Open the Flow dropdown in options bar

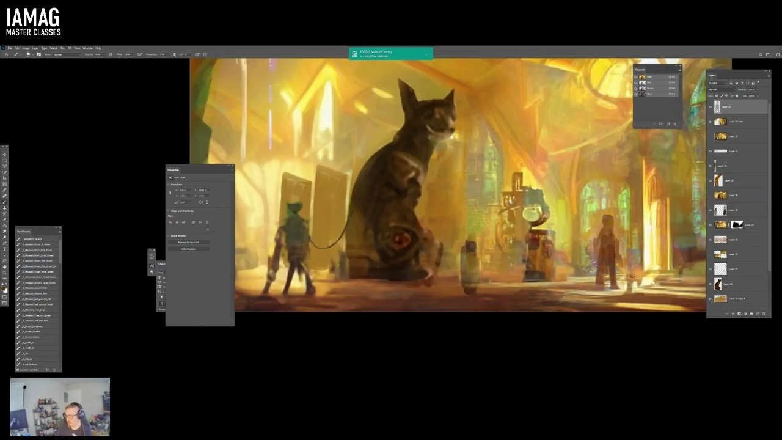(x=133, y=54)
